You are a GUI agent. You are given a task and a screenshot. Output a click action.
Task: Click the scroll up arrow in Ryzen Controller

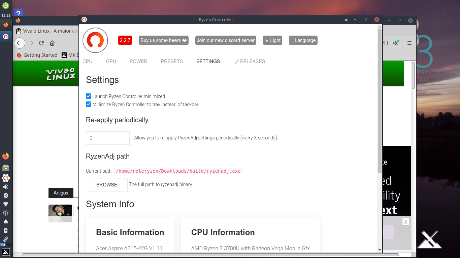click(x=380, y=27)
